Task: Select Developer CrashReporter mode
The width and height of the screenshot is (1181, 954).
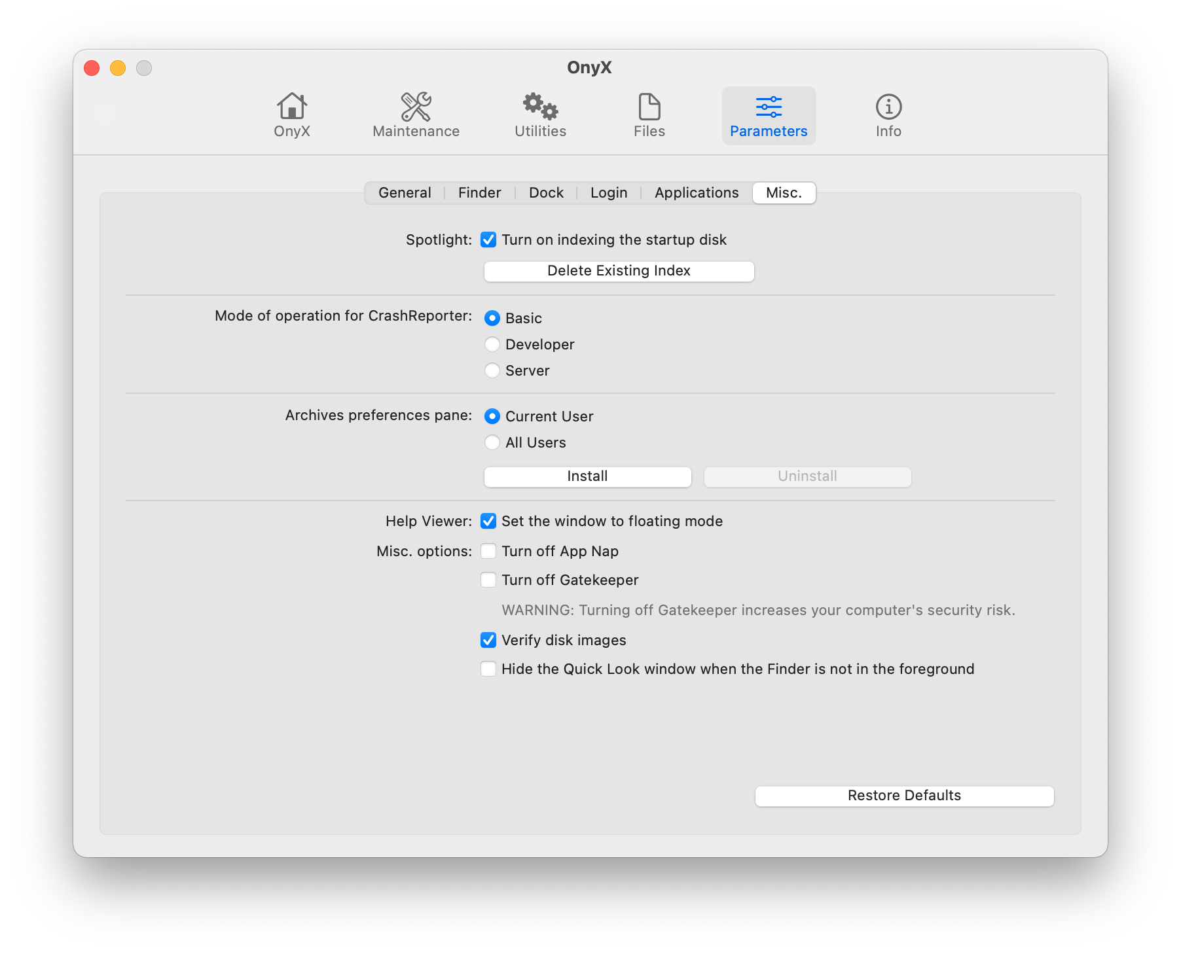Action: pos(492,345)
